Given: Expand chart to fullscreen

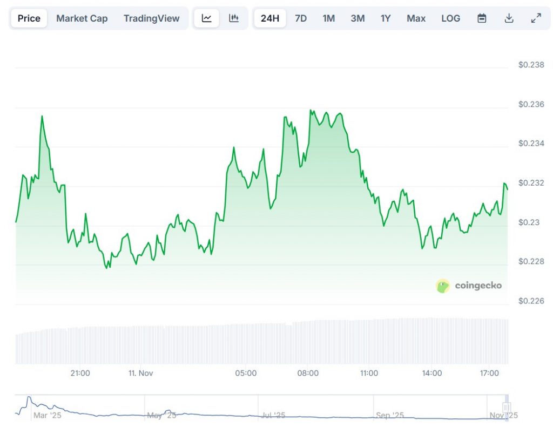Looking at the screenshot, I should pyautogui.click(x=536, y=18).
